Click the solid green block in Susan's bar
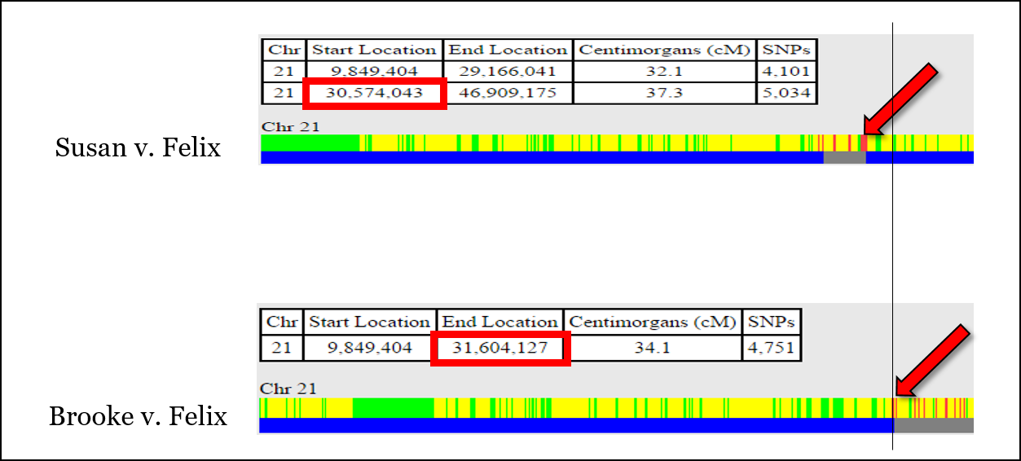 click(310, 143)
